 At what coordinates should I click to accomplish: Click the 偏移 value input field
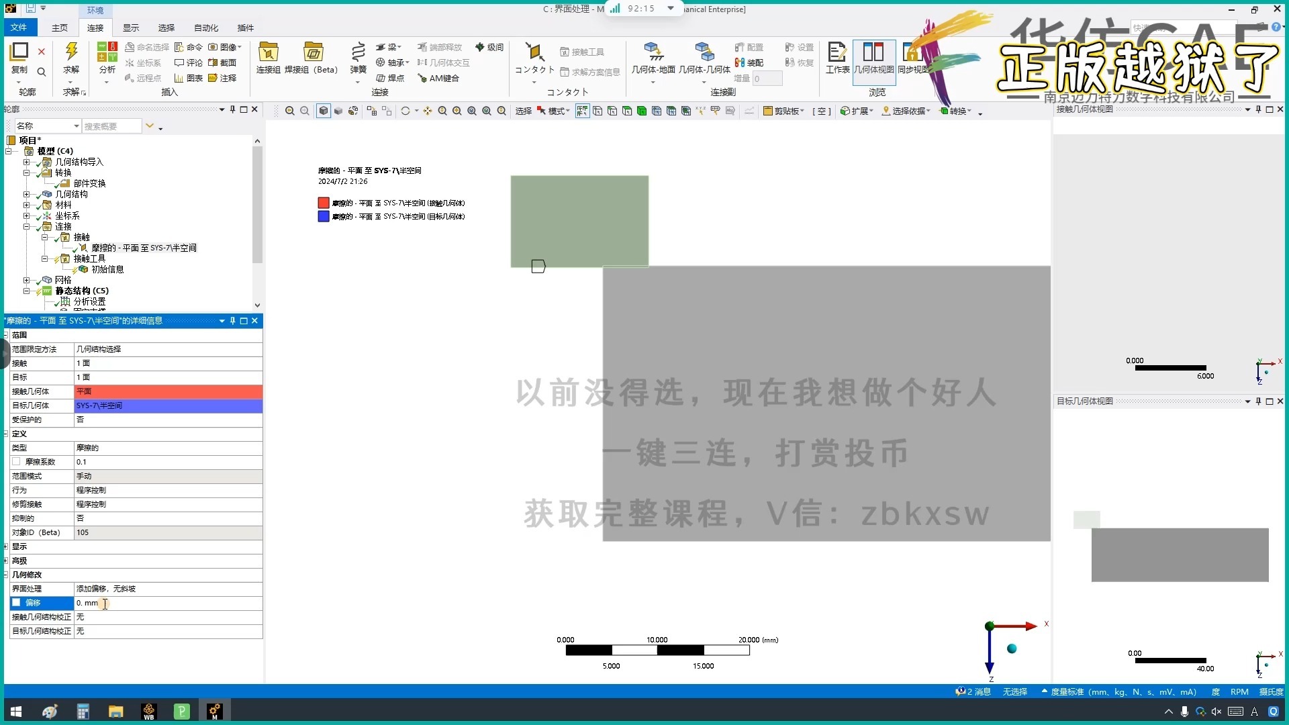tap(168, 603)
